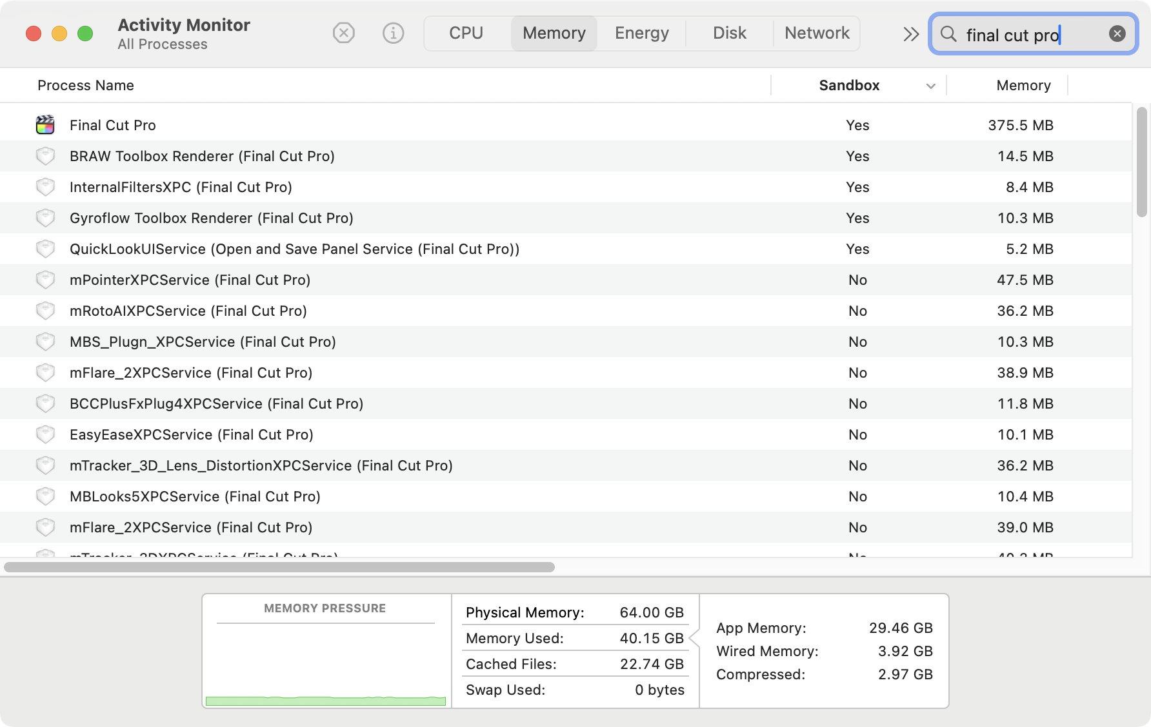Click the vertical scrollbar thumb on right
Screen dimensions: 1151x727
click(x=1141, y=161)
